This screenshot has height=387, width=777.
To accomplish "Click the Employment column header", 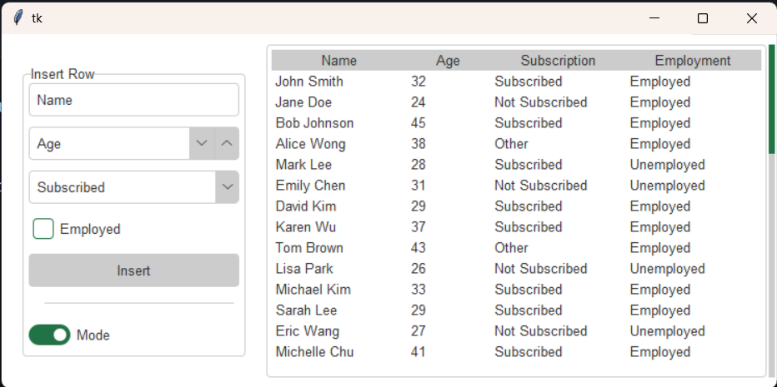I will point(693,61).
